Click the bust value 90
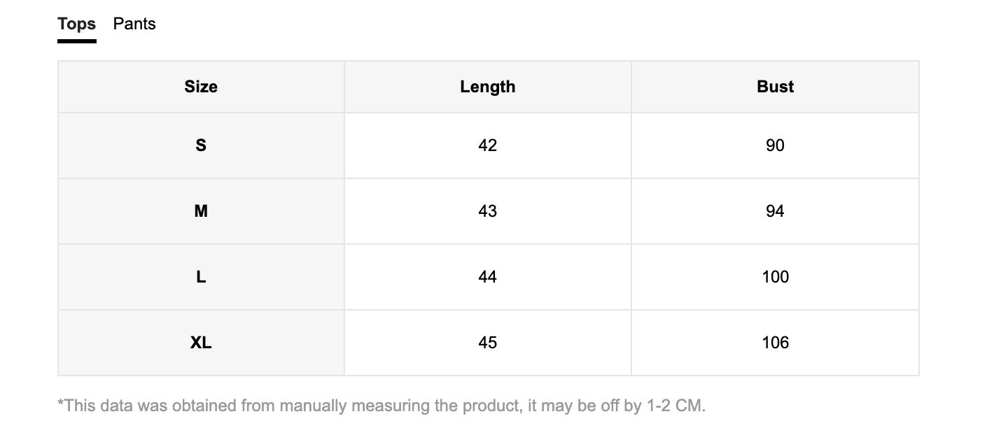 coord(775,145)
